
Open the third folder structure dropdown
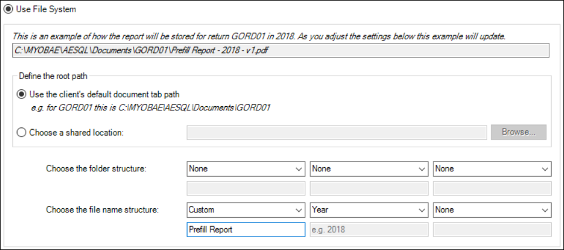click(492, 169)
